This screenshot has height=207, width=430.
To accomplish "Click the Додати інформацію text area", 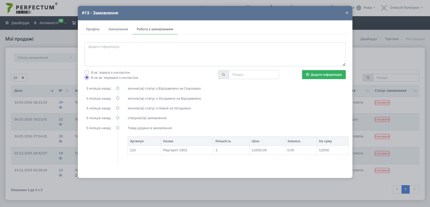I will (215, 54).
